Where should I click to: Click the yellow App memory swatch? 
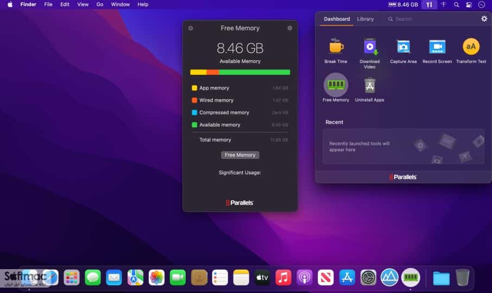point(194,88)
